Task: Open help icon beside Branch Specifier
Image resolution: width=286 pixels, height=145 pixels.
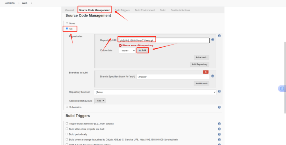Action: [213, 76]
